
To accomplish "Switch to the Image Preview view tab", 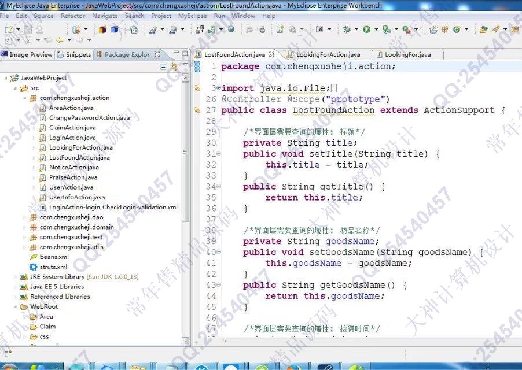I will click(x=27, y=54).
